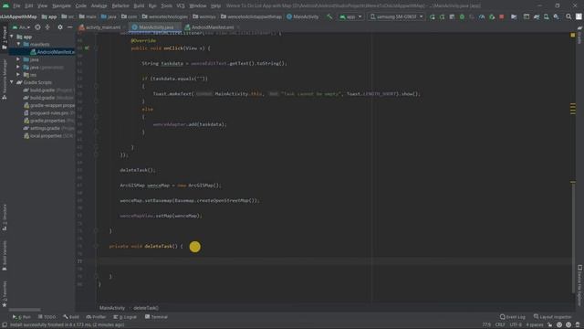Open the Project tool window side tab
This screenshot has height=329, width=584.
tap(5, 38)
